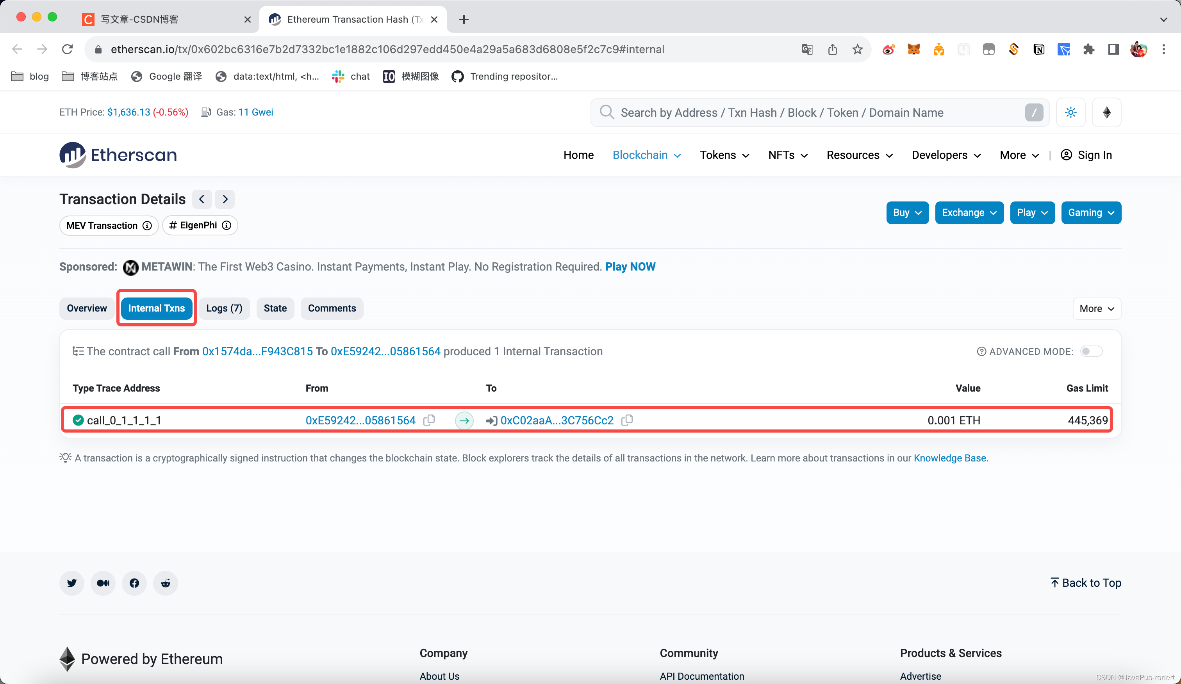Open the Reddit social icon
The image size is (1181, 684).
pyautogui.click(x=166, y=583)
